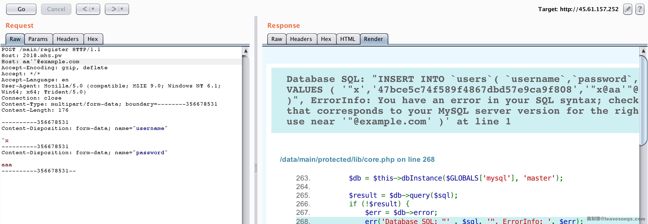The width and height of the screenshot is (648, 224).
Task: Switch to the request Headers tab
Action: tap(68, 39)
